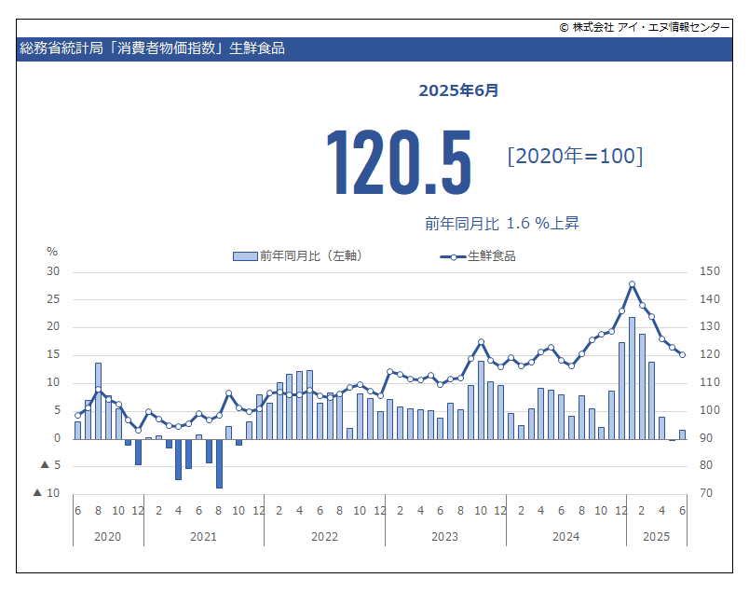Click the last line marker for June 2025
Screen dimensions: 749x592
[683, 355]
